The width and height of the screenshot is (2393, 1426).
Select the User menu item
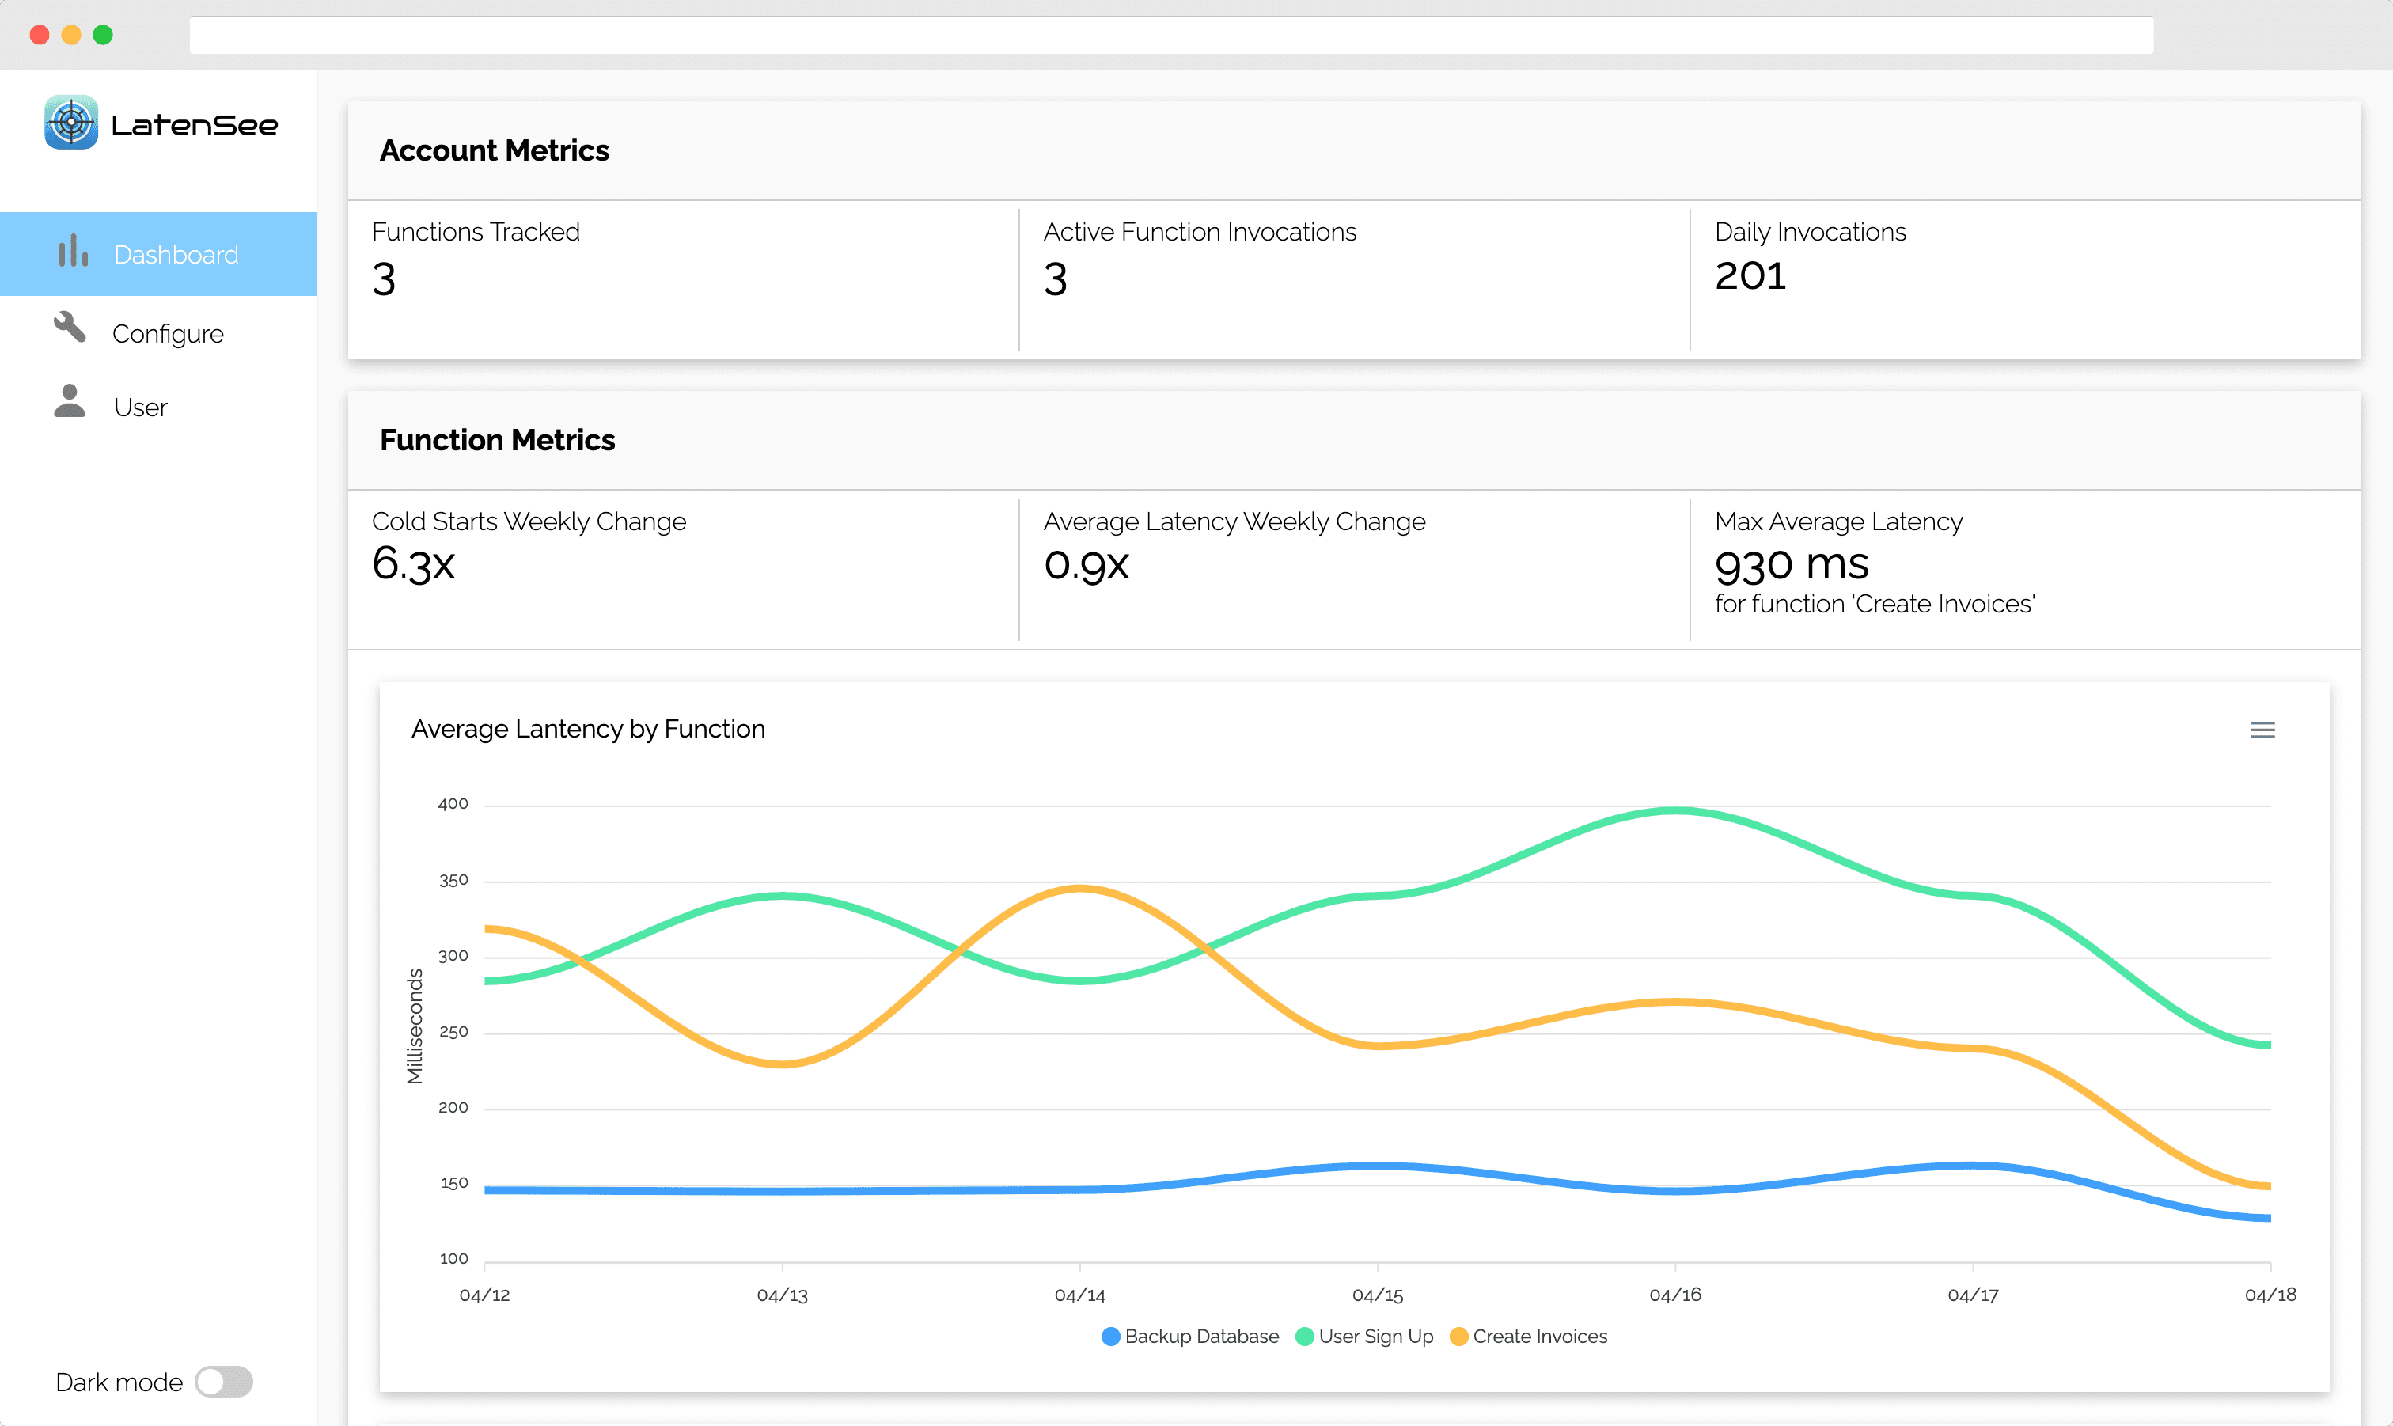[x=140, y=408]
